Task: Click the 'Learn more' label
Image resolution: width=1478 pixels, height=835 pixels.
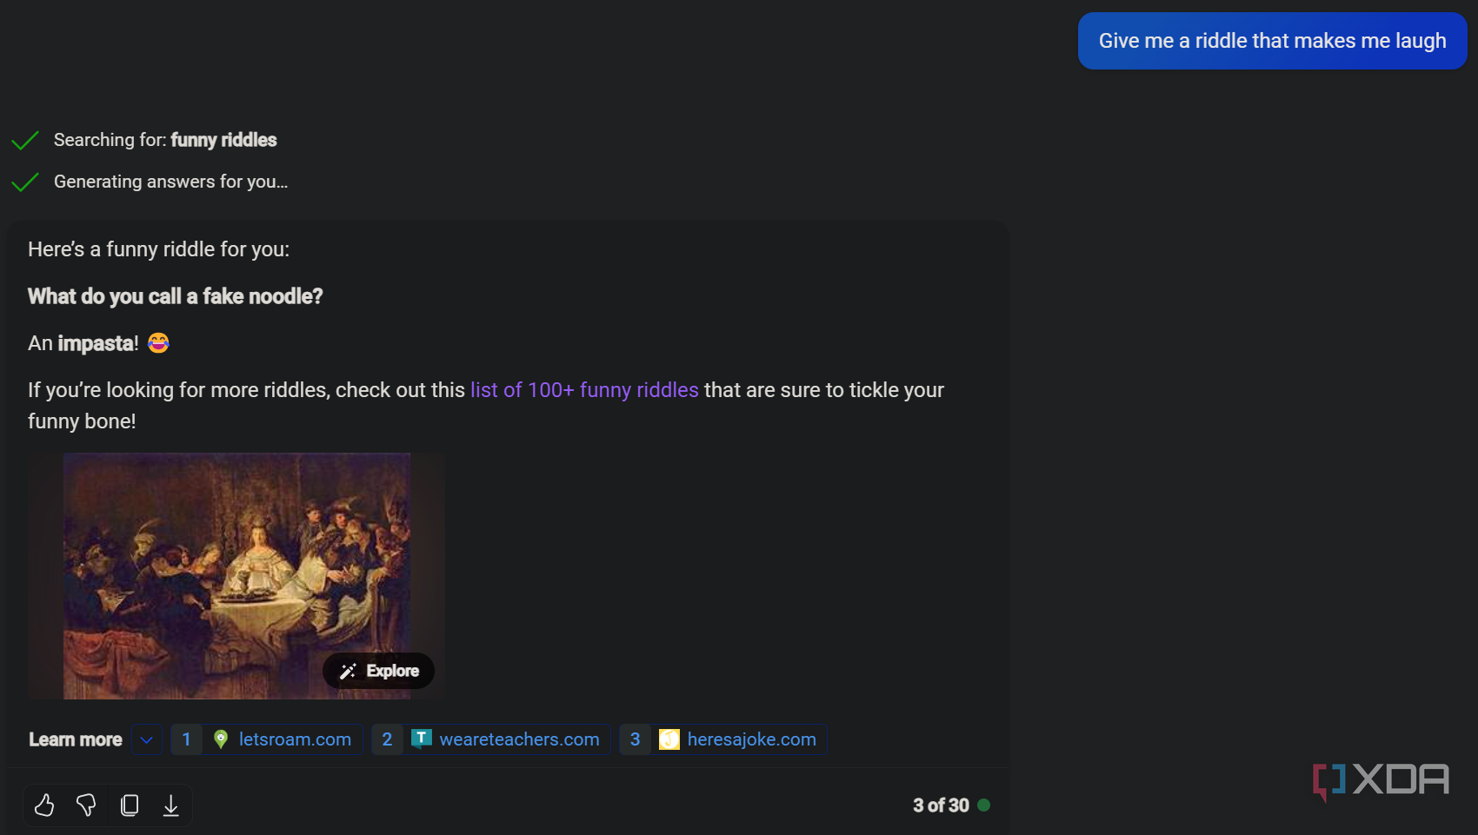Action: [x=76, y=739]
